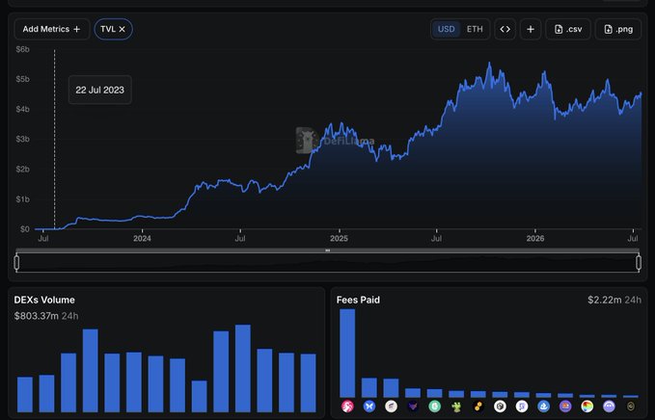Click the green frog protocol icon
Viewport: 655px width, 420px height.
pyautogui.click(x=456, y=406)
